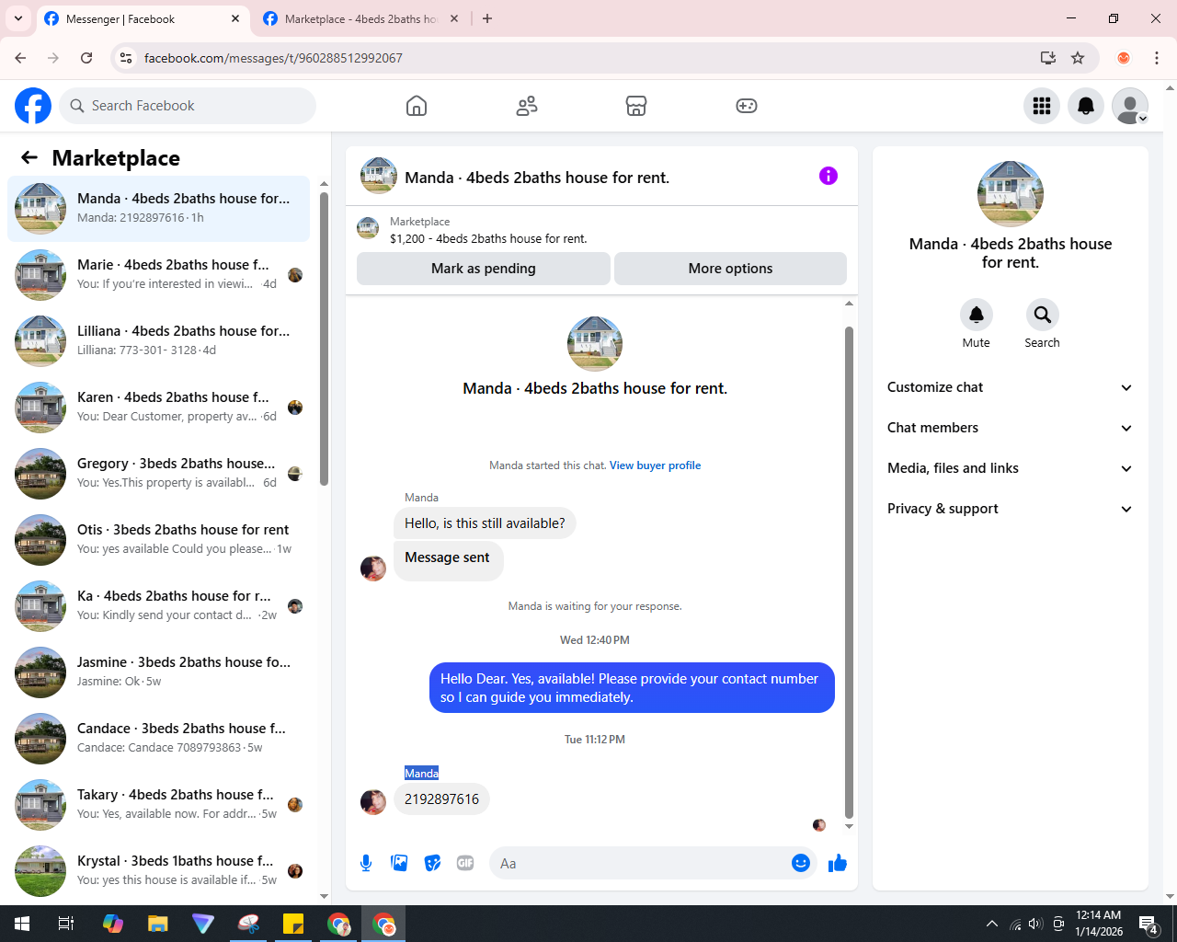View site information icon in address bar
This screenshot has height=942, width=1177.
(127, 58)
